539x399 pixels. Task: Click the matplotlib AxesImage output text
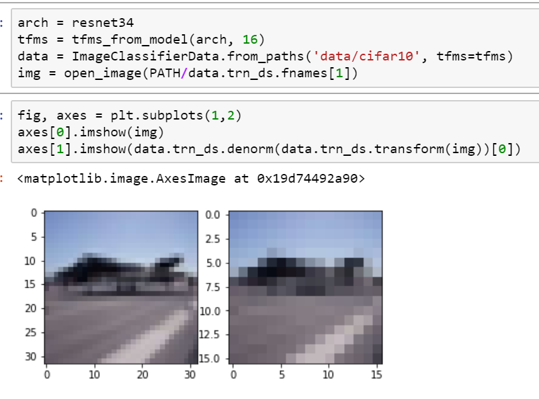[191, 179]
